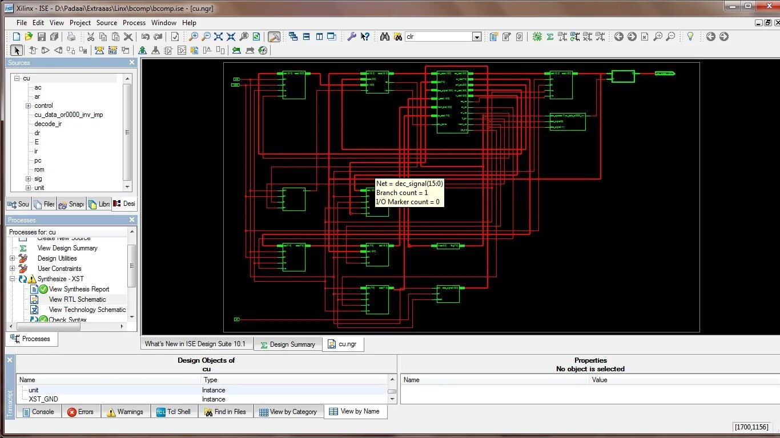
Task: Click the binoculars Find icon
Action: [385, 36]
